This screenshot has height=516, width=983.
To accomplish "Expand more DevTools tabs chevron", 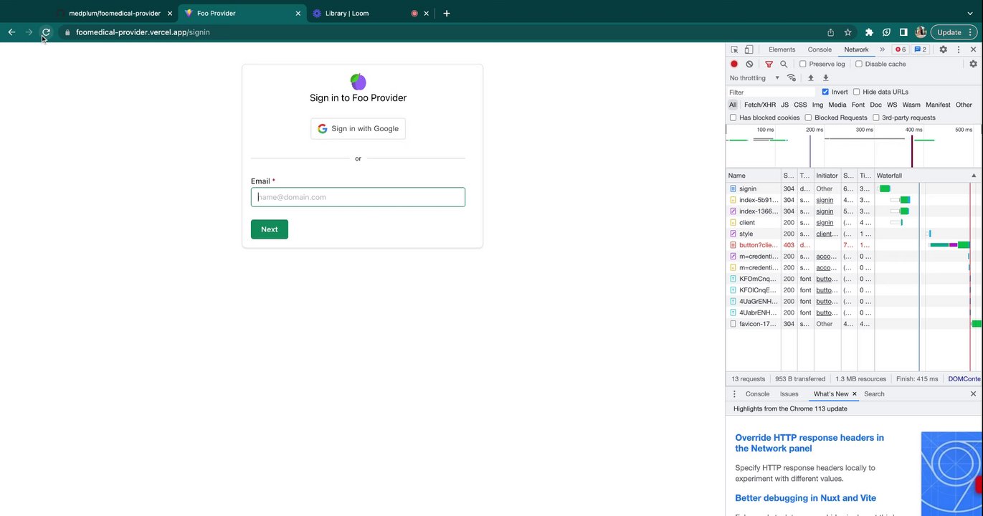I will [882, 49].
